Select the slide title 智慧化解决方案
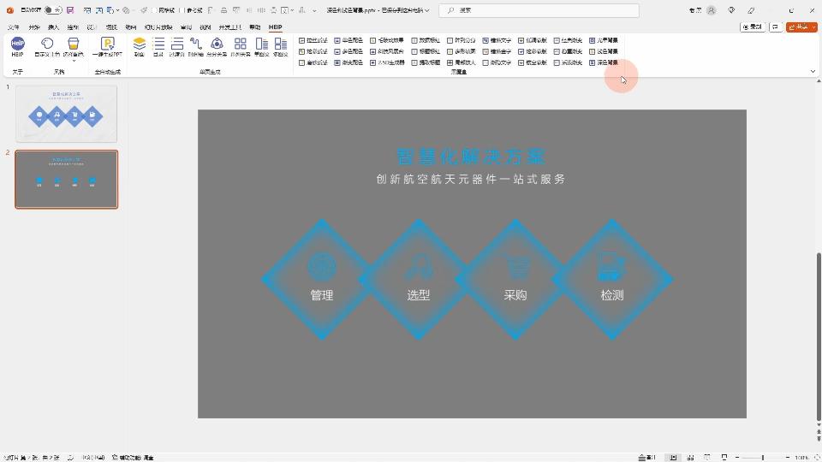The image size is (822, 462). 471,156
